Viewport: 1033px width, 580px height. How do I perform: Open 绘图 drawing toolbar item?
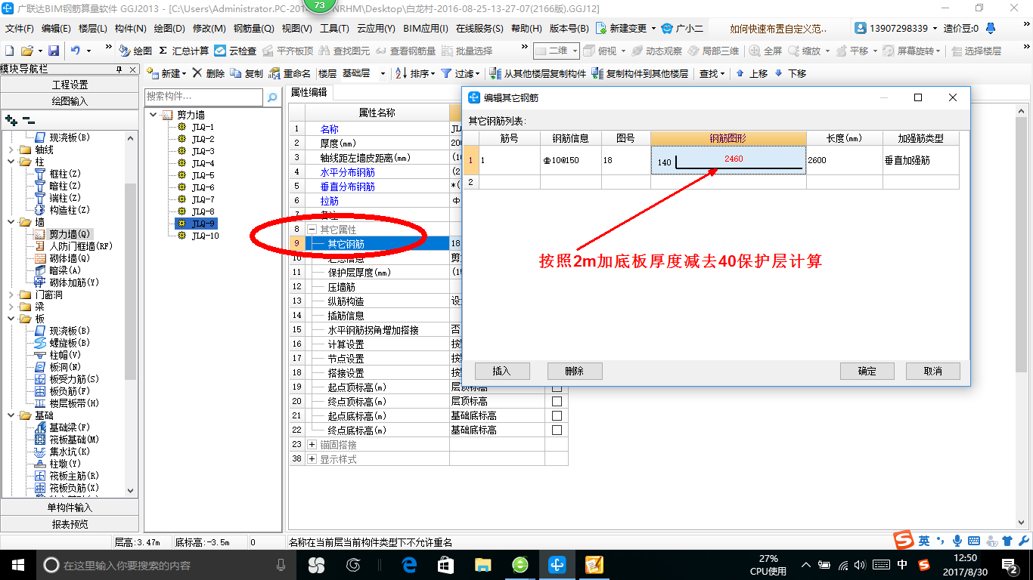click(135, 51)
